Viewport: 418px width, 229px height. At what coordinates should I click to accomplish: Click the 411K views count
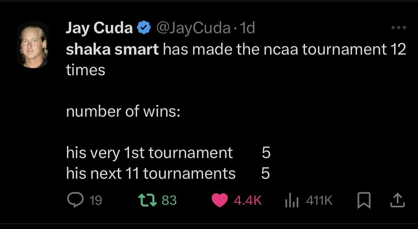tap(319, 201)
